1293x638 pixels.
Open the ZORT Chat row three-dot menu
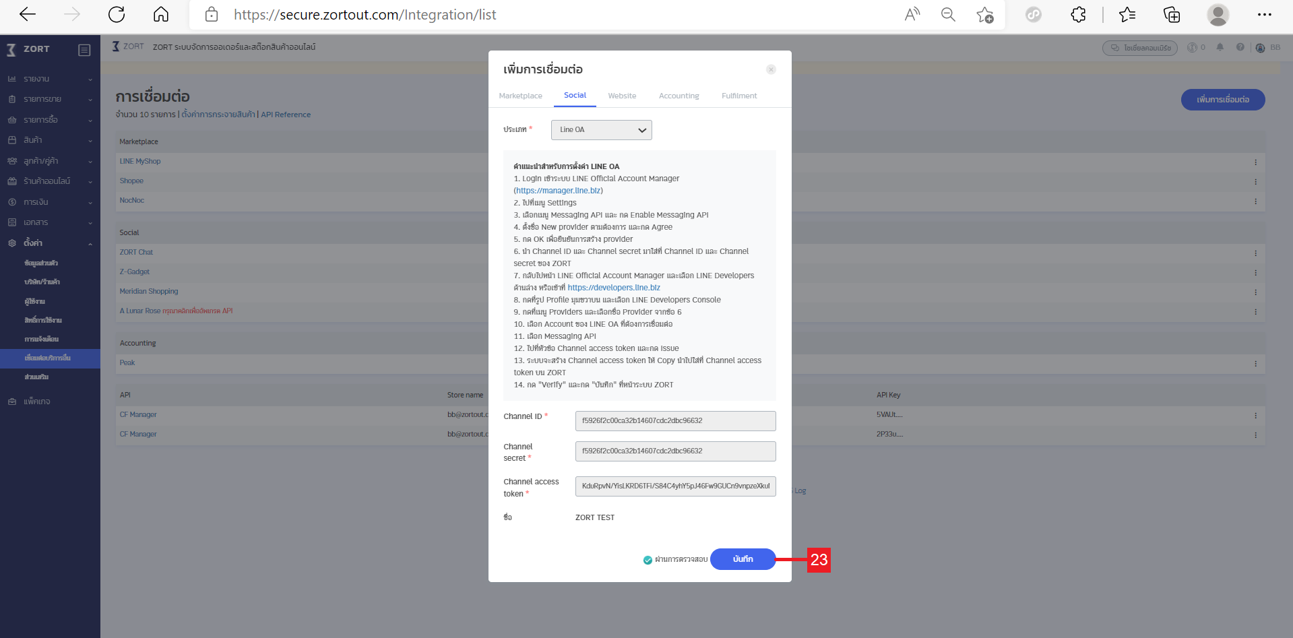tap(1255, 253)
